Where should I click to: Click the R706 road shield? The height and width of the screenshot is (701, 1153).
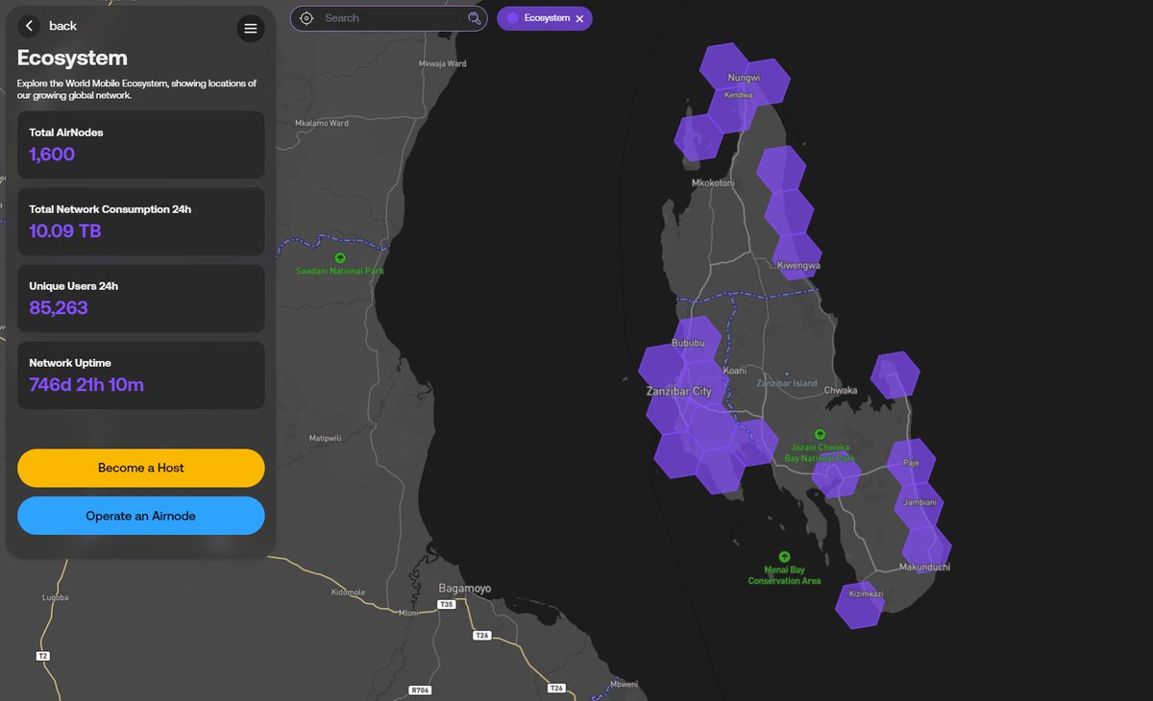[x=419, y=689]
